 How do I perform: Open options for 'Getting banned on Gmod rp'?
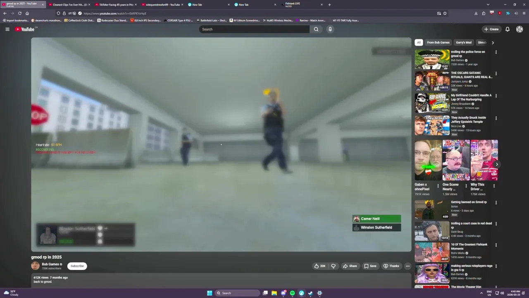pyautogui.click(x=496, y=203)
